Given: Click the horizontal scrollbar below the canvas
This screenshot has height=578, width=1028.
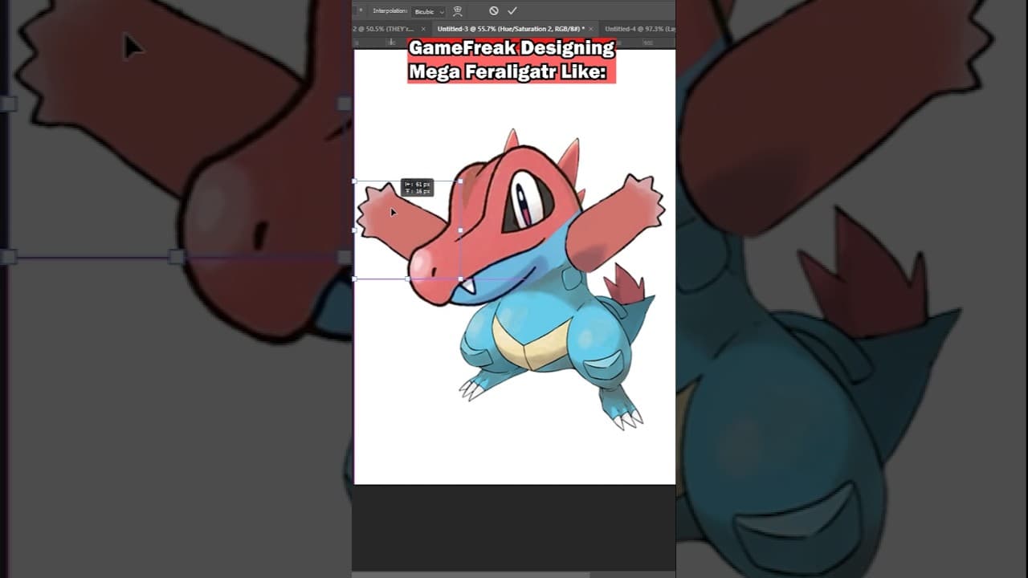Looking at the screenshot, I should (x=471, y=574).
